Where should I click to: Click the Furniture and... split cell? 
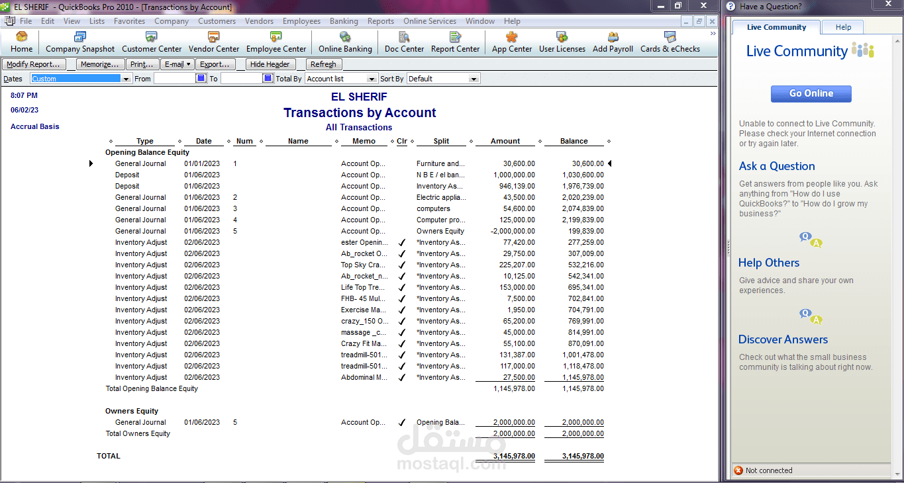(440, 163)
